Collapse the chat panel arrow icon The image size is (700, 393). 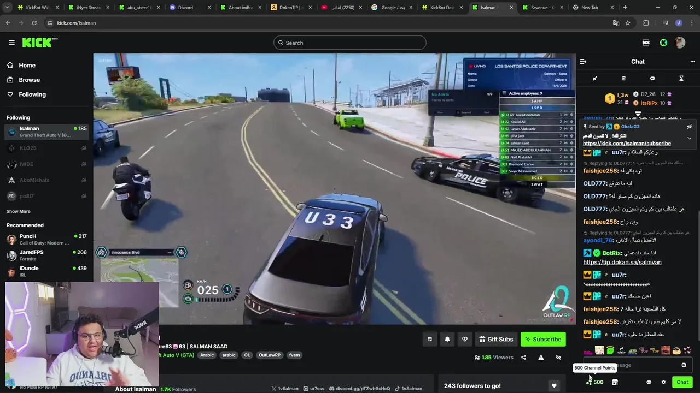(x=583, y=62)
